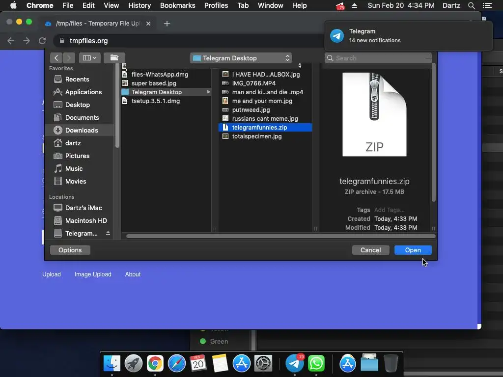Open Spotlight search in menu bar

pyautogui.click(x=471, y=5)
